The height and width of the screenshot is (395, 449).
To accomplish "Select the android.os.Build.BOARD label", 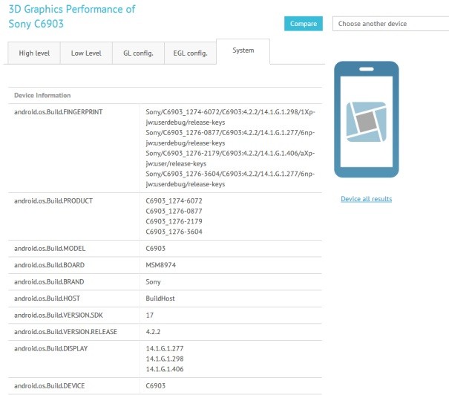I will tap(49, 265).
